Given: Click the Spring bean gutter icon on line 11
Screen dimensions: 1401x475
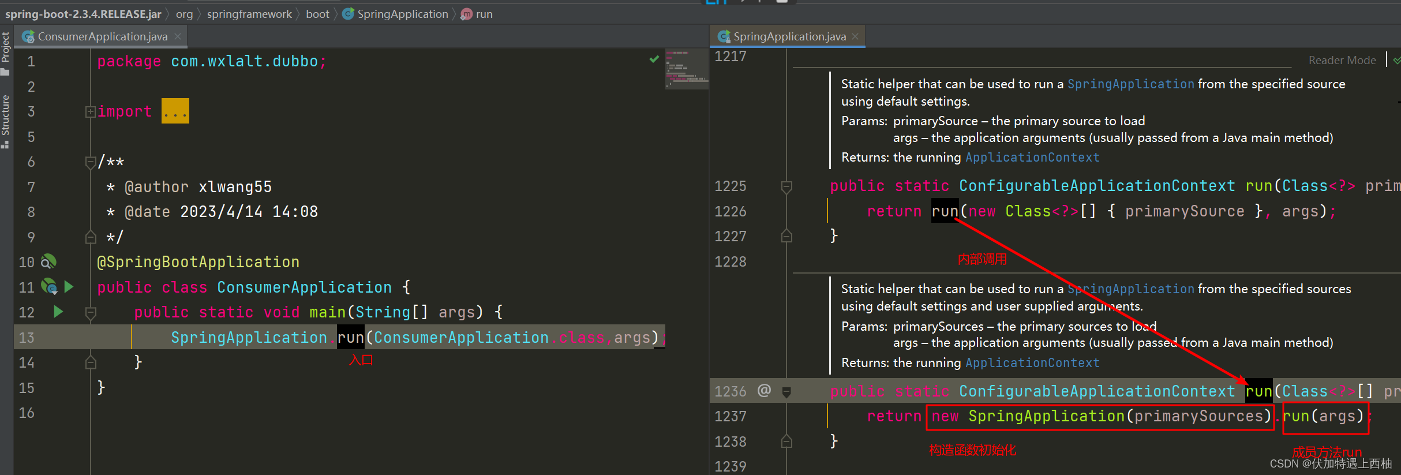Looking at the screenshot, I should pos(49,286).
